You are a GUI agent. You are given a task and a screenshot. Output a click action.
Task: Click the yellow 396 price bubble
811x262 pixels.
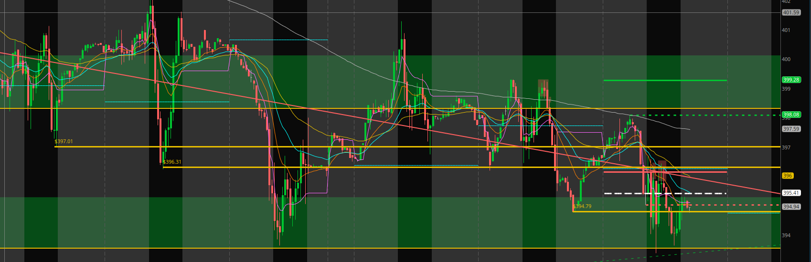point(788,176)
